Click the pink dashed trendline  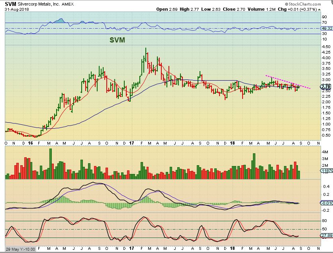[x=288, y=82]
